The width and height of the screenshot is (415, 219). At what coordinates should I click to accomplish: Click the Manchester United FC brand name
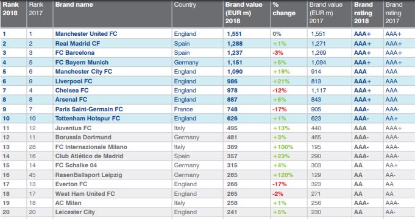pyautogui.click(x=86, y=34)
